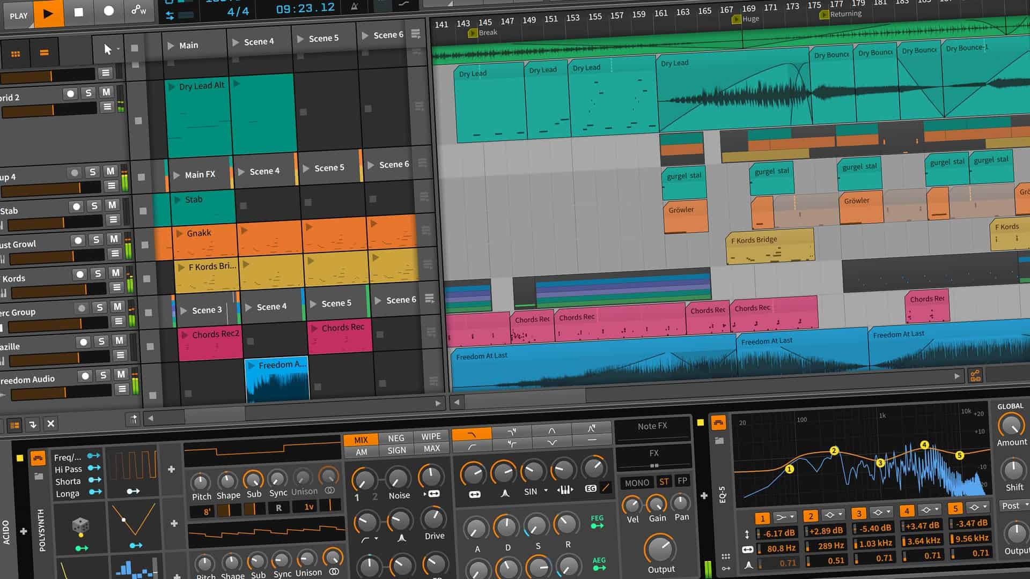This screenshot has height=579, width=1030.
Task: Click the Play transport button
Action: [48, 13]
